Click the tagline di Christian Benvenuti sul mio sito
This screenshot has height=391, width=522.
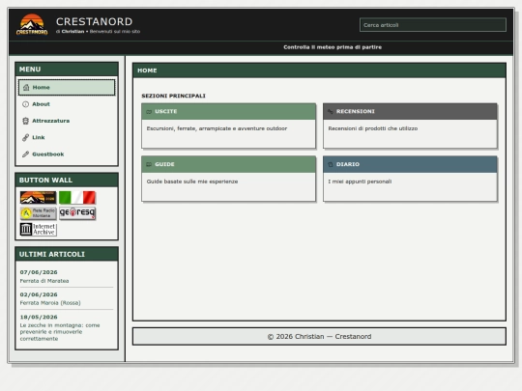point(98,32)
